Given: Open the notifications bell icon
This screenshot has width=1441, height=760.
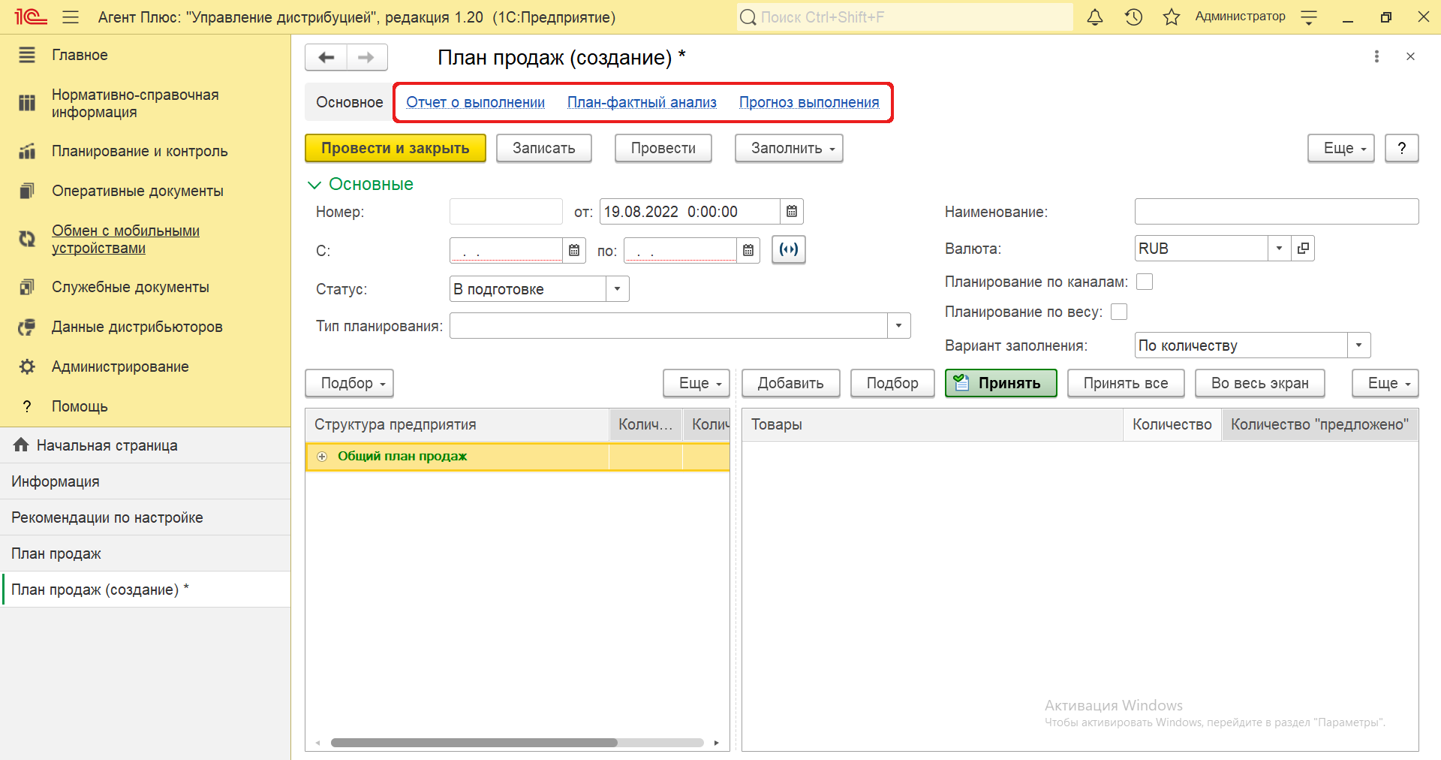Looking at the screenshot, I should pos(1095,17).
